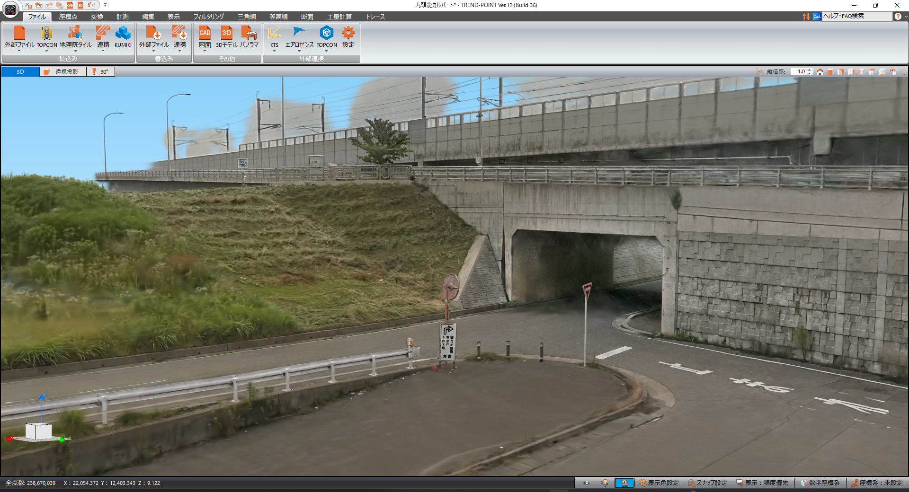Click the KTS V-Clair icon
909x492 pixels.
pos(274,34)
